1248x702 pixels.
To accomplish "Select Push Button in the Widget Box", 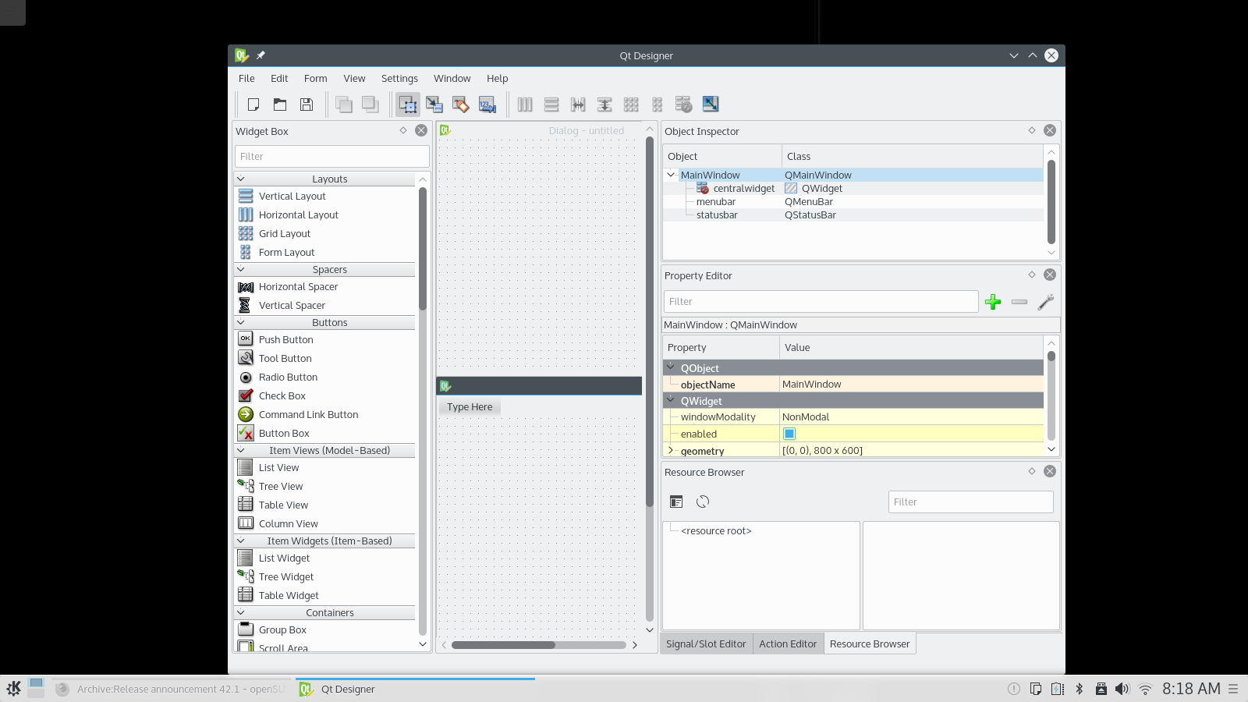I will tap(285, 339).
